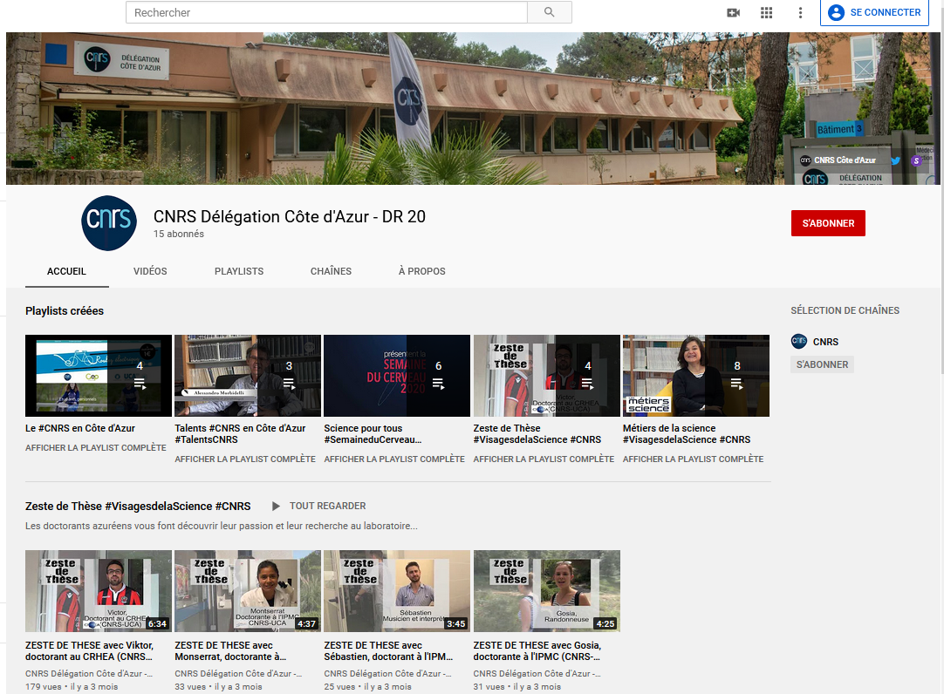The width and height of the screenshot is (944, 694).
Task: Open Métiers de la science playlist thumbnail
Action: coord(696,376)
